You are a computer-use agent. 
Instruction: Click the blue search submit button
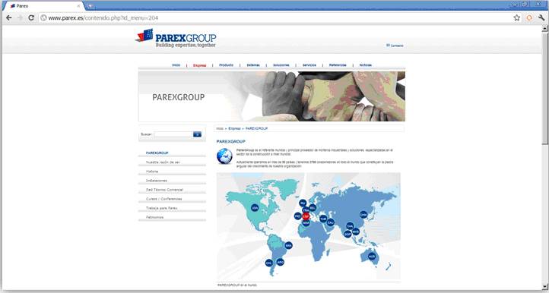click(x=197, y=134)
